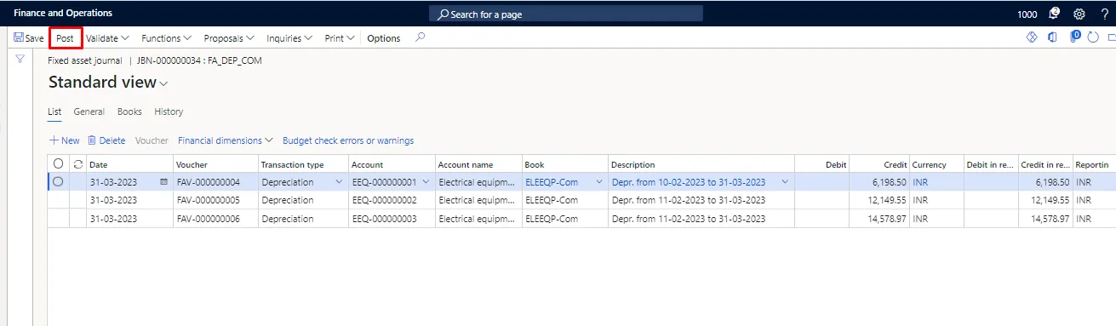Click the Power Apps diamond icon
Image resolution: width=1116 pixels, height=326 pixels.
(x=1031, y=37)
